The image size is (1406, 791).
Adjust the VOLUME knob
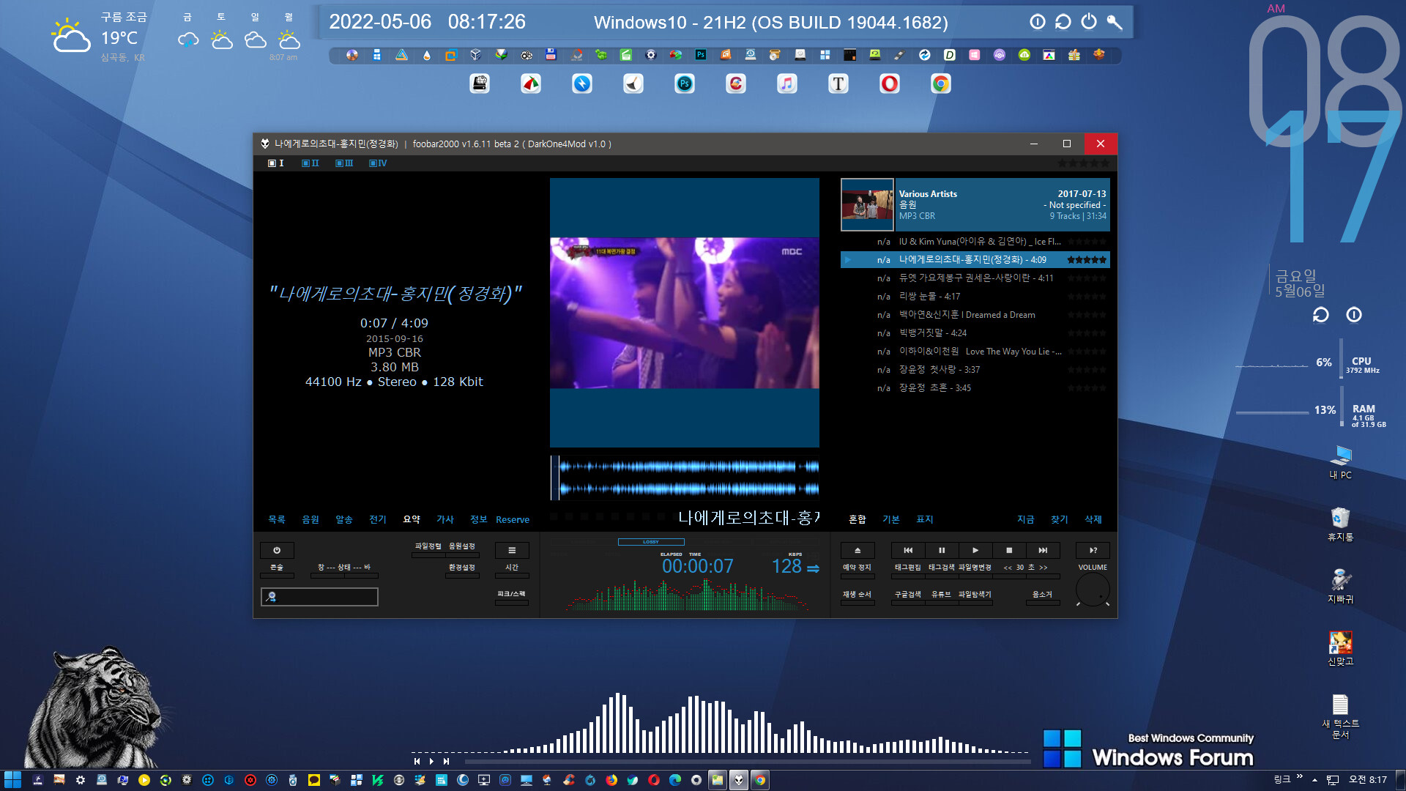tap(1093, 590)
